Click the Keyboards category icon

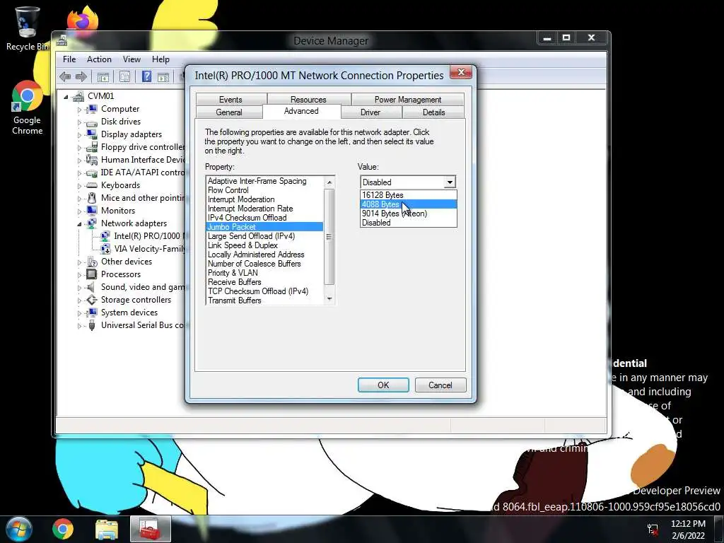[x=92, y=185]
